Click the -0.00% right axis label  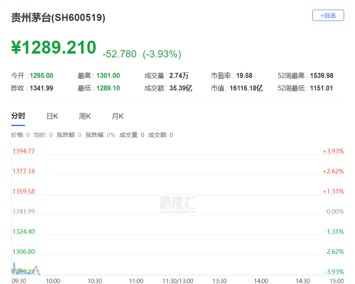(x=334, y=212)
